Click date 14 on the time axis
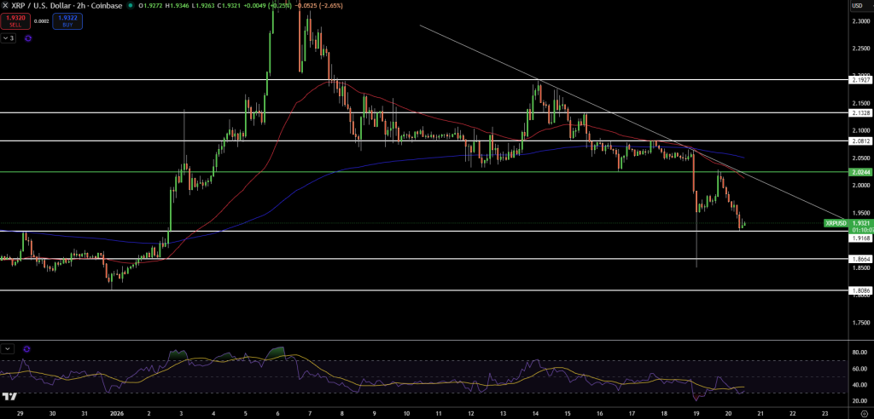Viewport: 874px width, 419px height. [x=536, y=414]
